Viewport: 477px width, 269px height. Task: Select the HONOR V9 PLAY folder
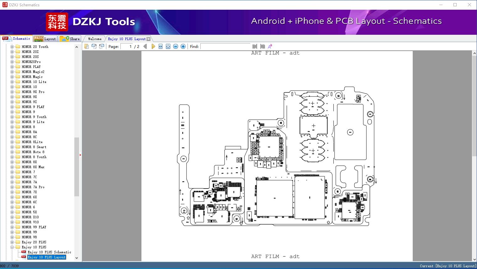pyautogui.click(x=34, y=227)
